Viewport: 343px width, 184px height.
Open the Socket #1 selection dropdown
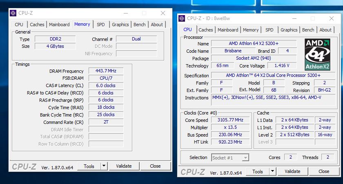point(230,158)
